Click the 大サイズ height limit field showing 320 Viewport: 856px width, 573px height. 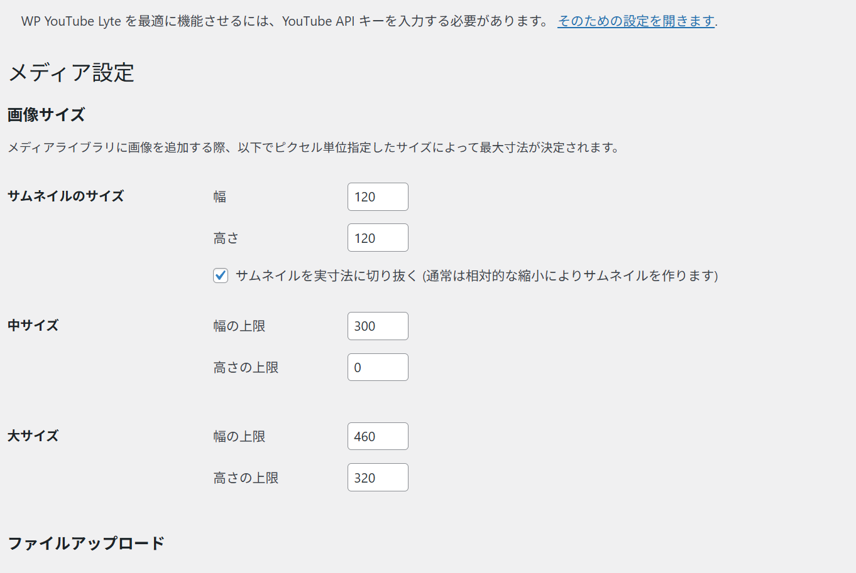coord(378,478)
